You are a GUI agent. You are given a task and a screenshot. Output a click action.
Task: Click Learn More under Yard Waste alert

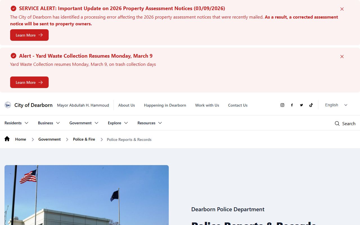tap(29, 82)
